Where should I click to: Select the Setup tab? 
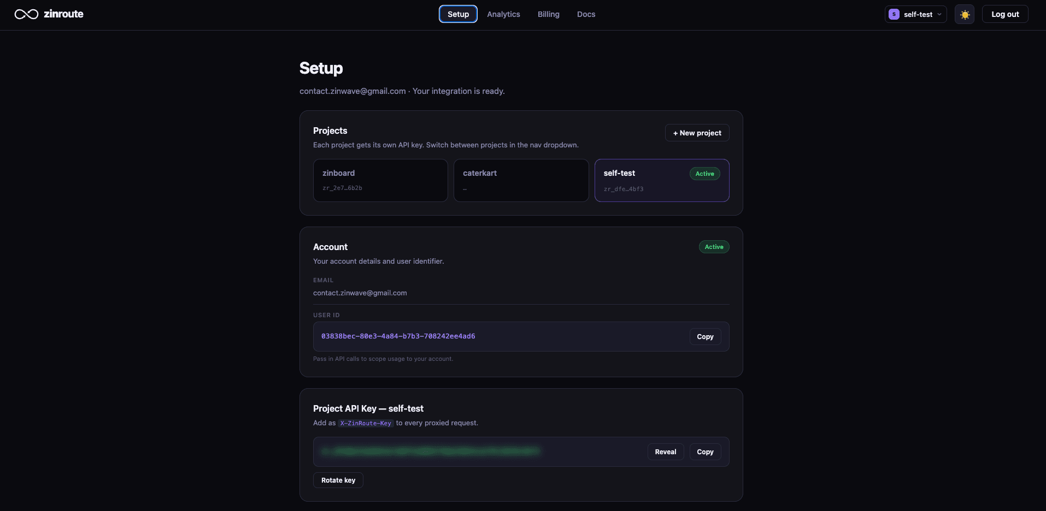tap(458, 14)
